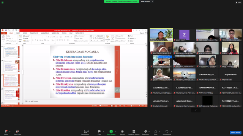The image size is (243, 136).
Task: Toggle Start Video camera in Zoom
Action: [x=17, y=133]
